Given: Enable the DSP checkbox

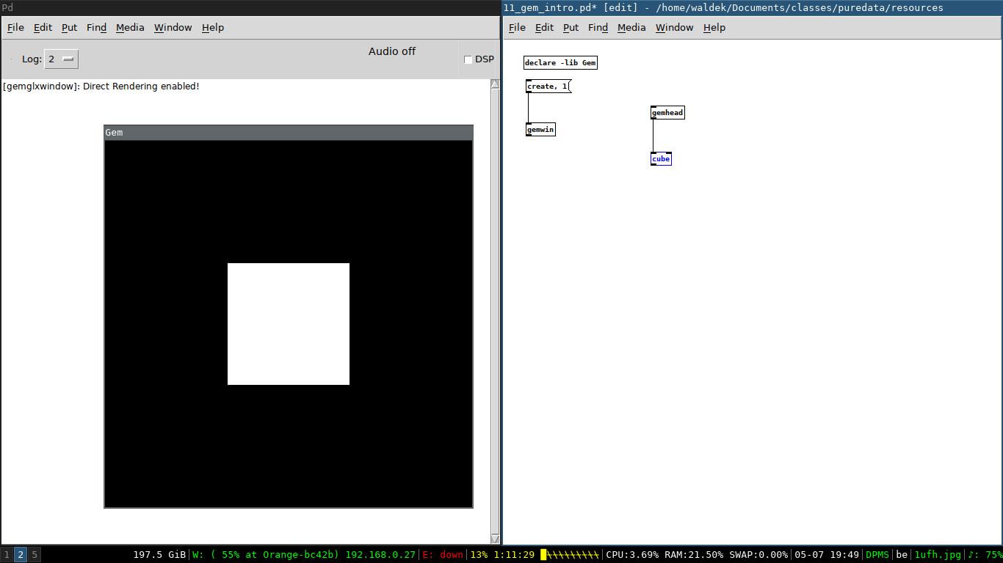Looking at the screenshot, I should (x=468, y=59).
